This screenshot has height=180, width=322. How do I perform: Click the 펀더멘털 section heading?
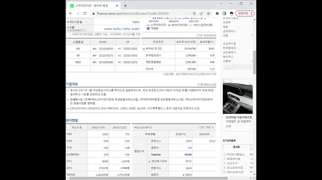[72, 120]
